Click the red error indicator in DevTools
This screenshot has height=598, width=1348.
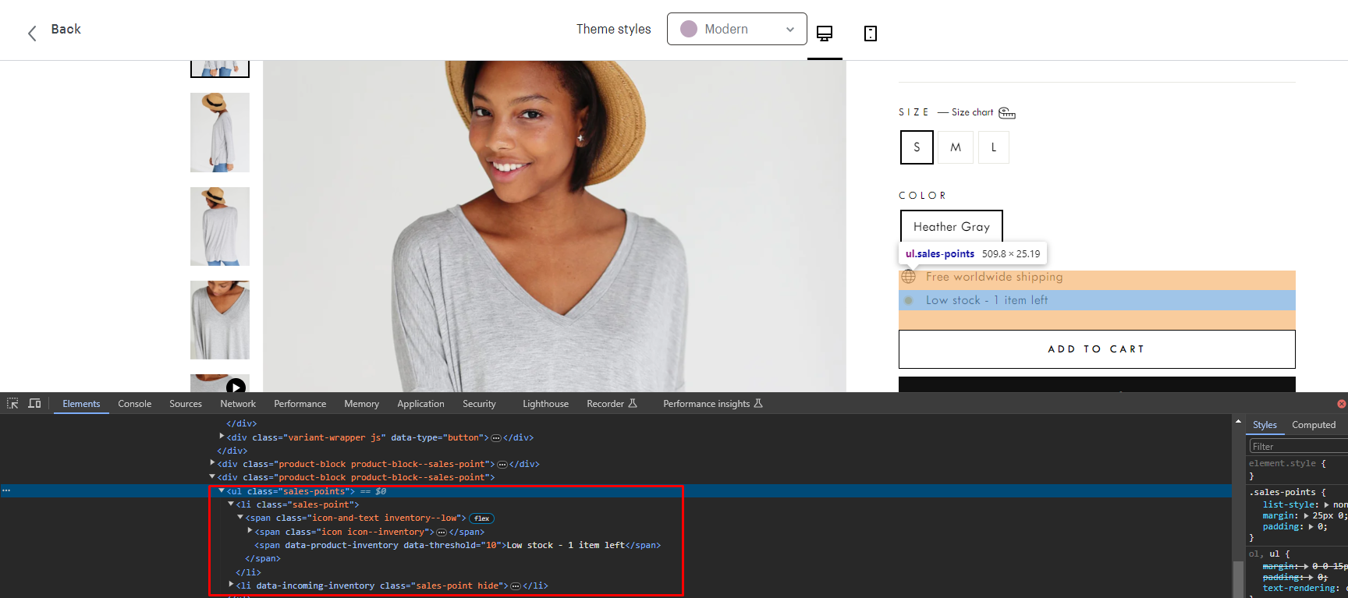click(x=1342, y=404)
